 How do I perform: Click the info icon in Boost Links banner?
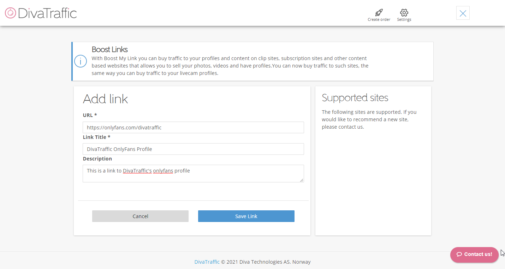pyautogui.click(x=81, y=62)
